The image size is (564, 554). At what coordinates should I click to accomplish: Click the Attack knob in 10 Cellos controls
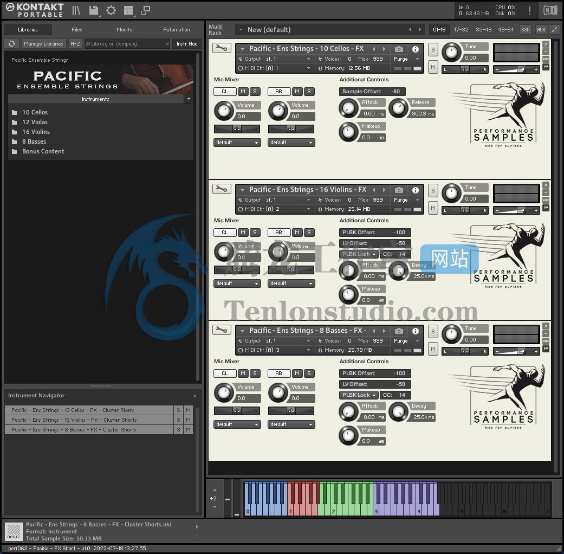click(348, 108)
